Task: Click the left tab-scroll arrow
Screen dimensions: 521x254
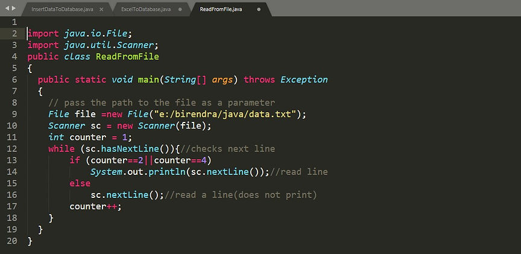Action: (x=7, y=8)
